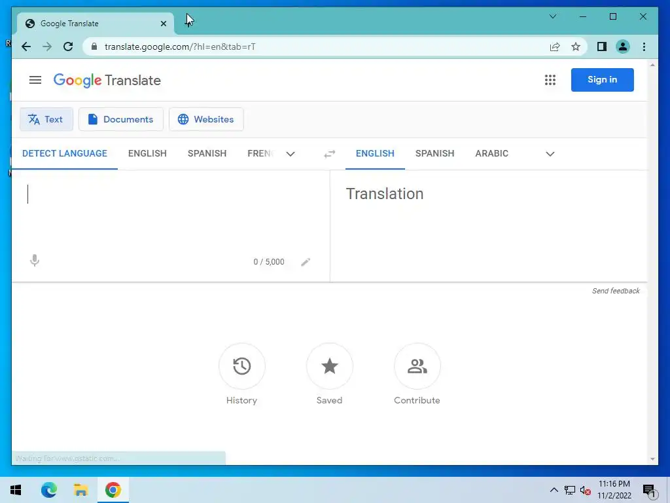Viewport: 670px width, 503px height.
Task: Set target language to Spanish
Action: pyautogui.click(x=434, y=153)
